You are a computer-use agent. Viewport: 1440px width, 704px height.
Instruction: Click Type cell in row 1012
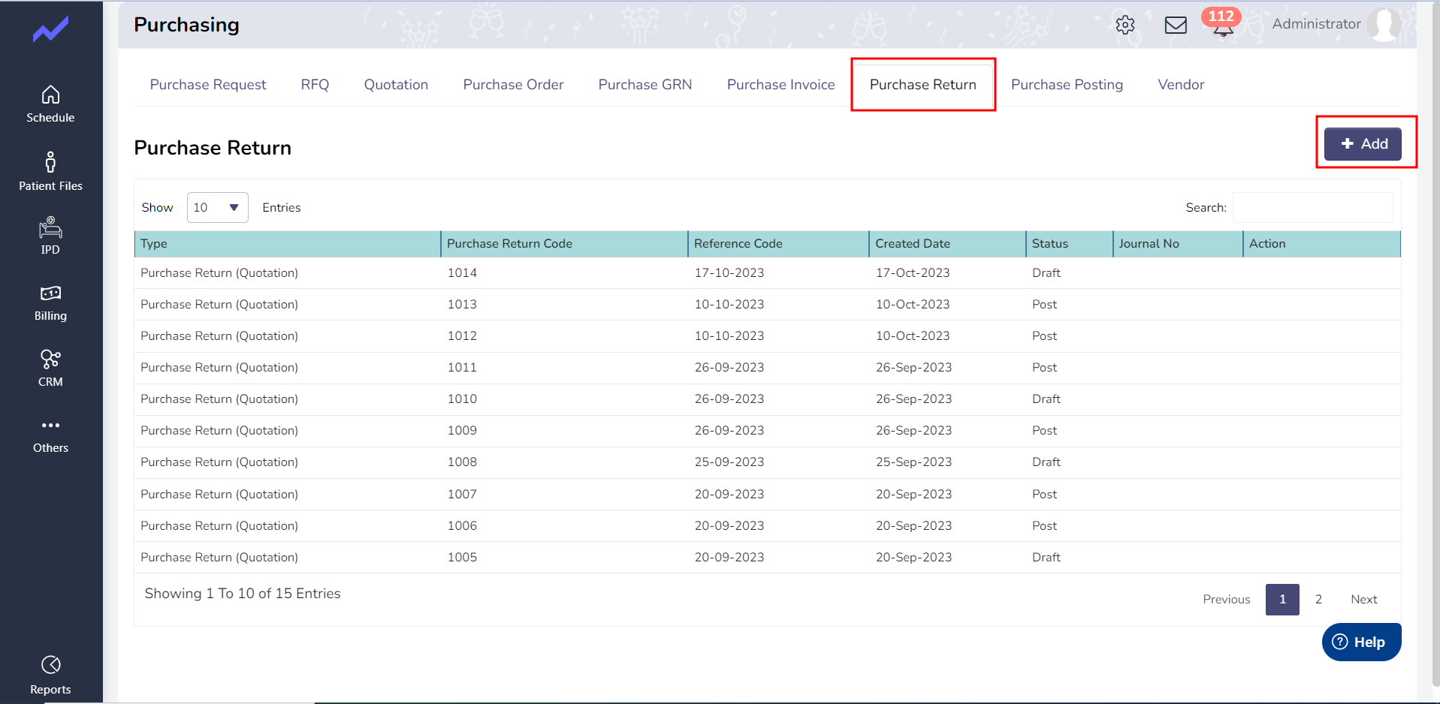click(219, 336)
